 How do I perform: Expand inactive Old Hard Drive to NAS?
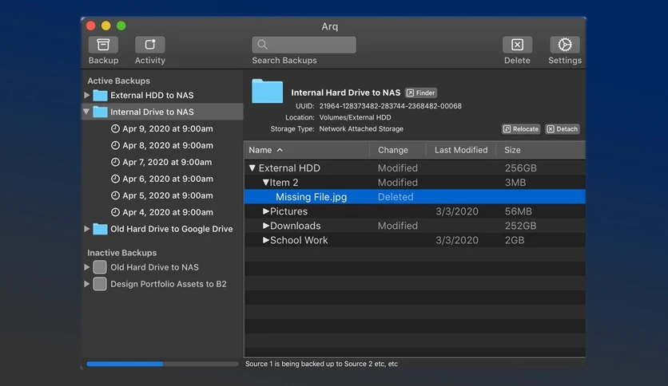87,267
